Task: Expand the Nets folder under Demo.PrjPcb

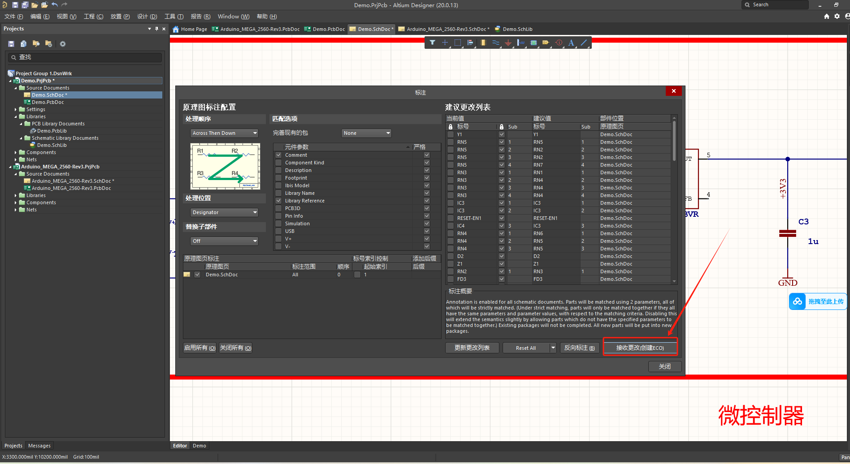Action: (x=16, y=159)
